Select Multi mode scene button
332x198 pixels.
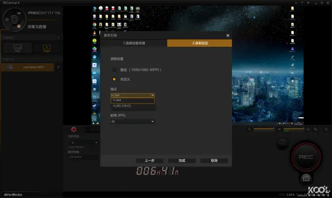click(x=18, y=48)
